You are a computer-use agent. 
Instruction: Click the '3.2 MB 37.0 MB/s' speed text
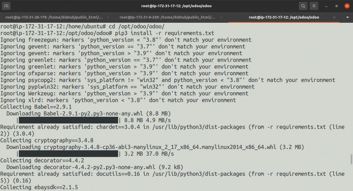(149, 154)
